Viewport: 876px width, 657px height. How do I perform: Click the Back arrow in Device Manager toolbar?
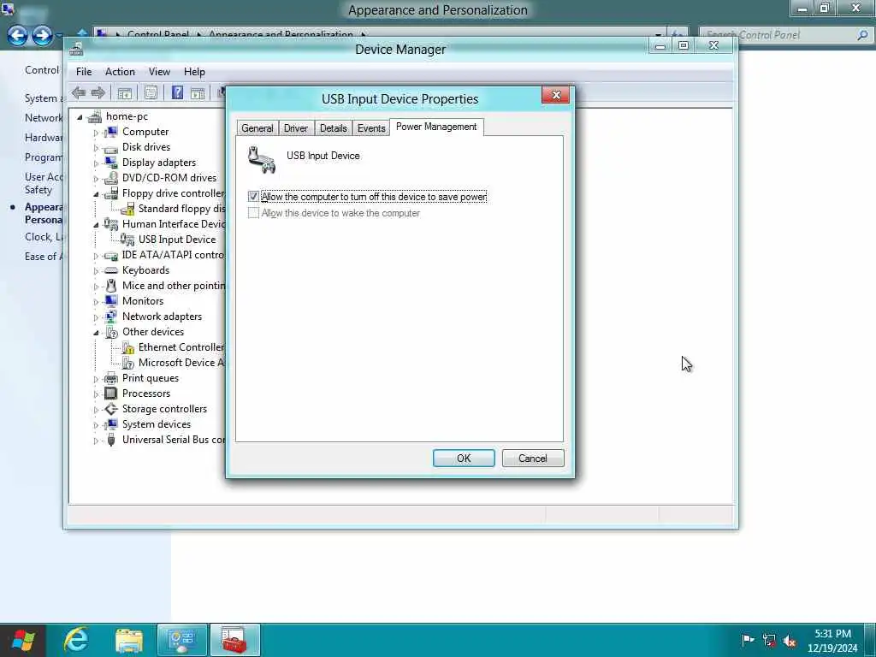point(79,92)
